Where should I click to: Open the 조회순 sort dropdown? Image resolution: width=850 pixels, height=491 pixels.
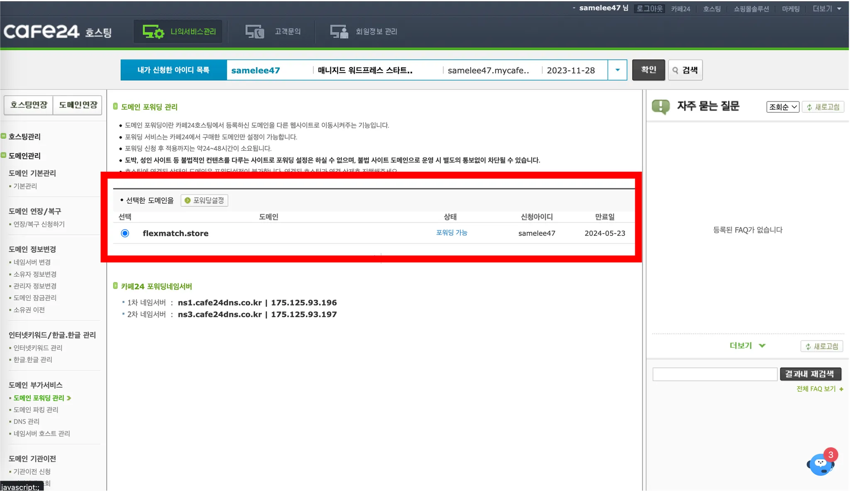click(x=782, y=107)
